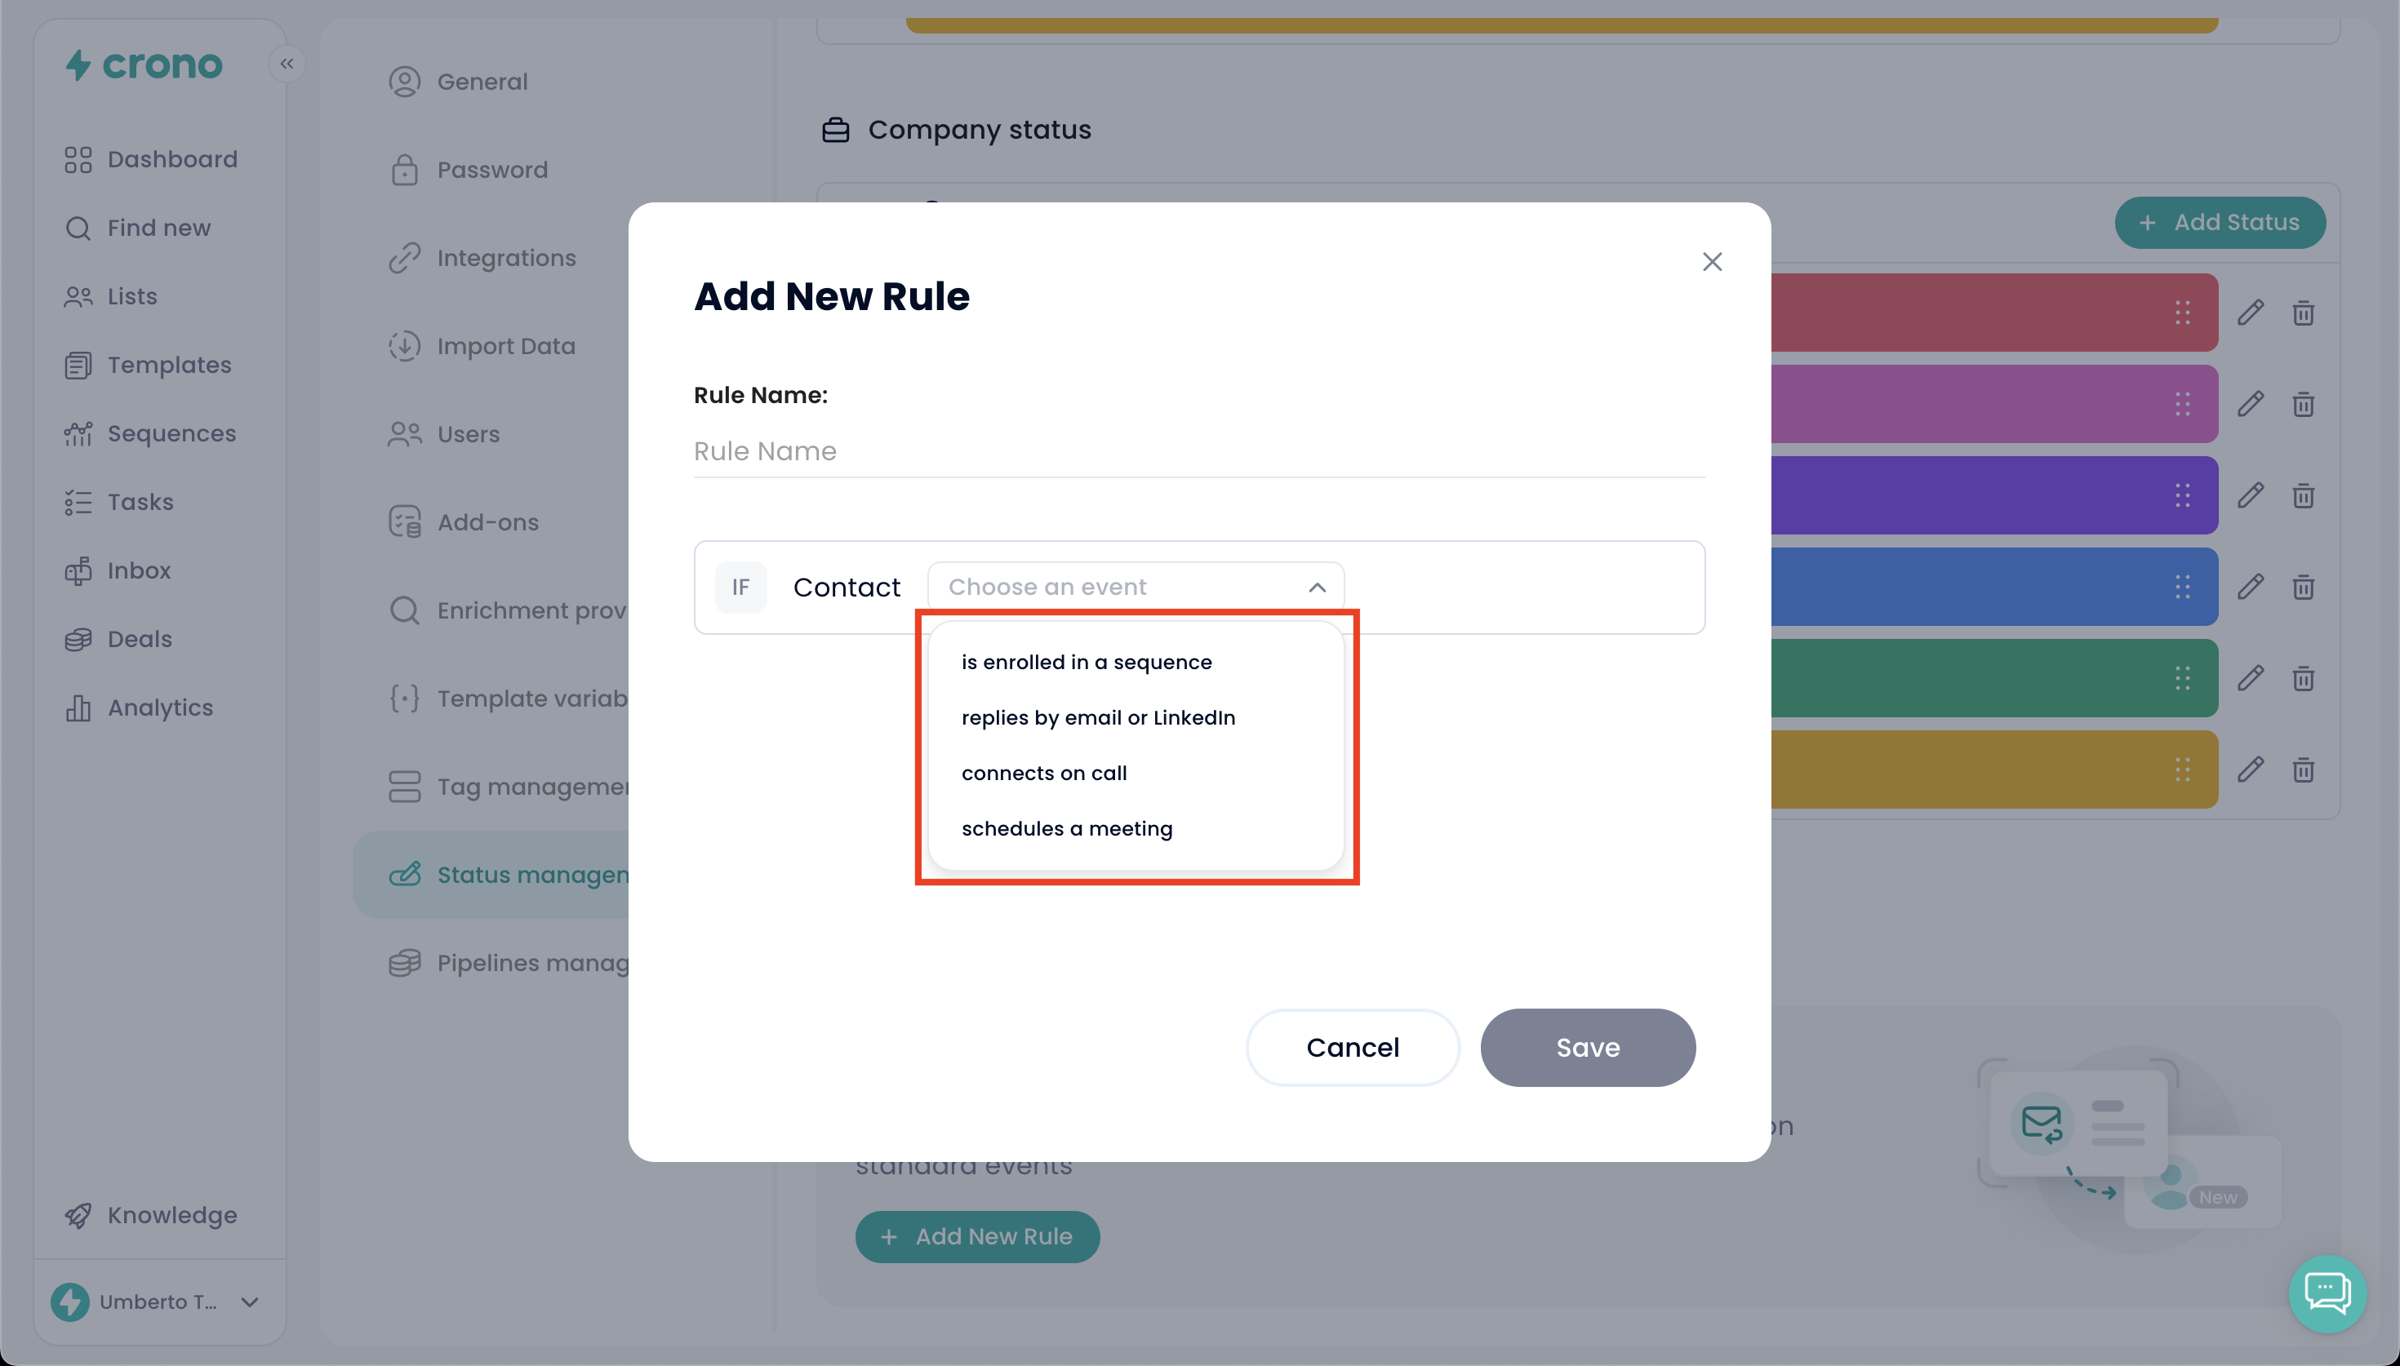
Task: Choose 'replies by email or LinkedIn' event
Action: pyautogui.click(x=1098, y=718)
